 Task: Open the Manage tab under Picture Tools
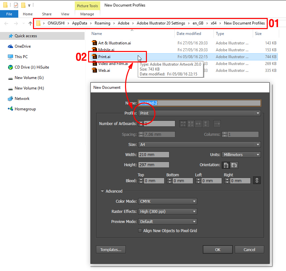click(x=87, y=14)
